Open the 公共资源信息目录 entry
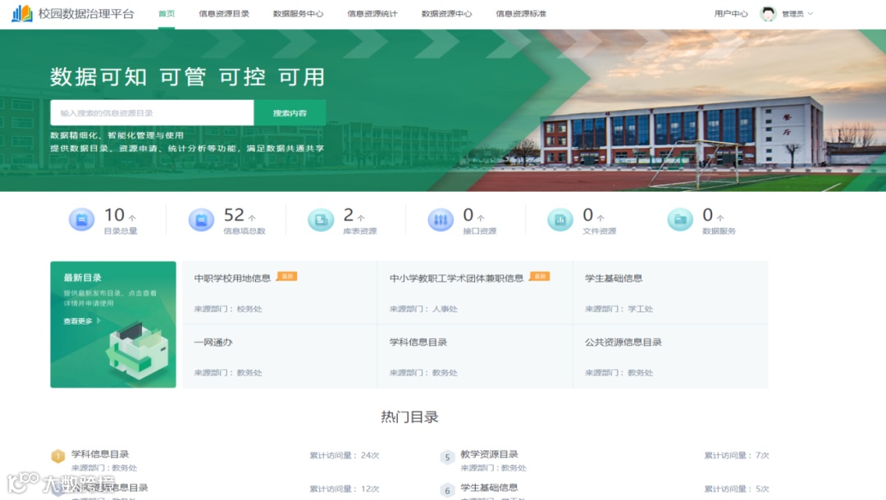The width and height of the screenshot is (886, 500). (x=623, y=342)
